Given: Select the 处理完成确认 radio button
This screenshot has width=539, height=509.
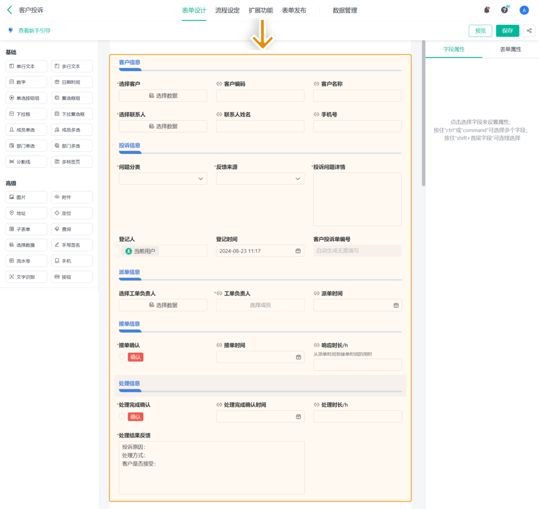Looking at the screenshot, I should coord(122,416).
